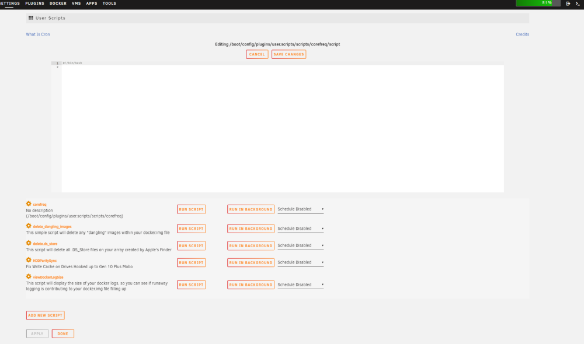The width and height of the screenshot is (584, 344).
Task: Open schedule dropdown for viewDockerLogSize
Action: click(x=300, y=285)
